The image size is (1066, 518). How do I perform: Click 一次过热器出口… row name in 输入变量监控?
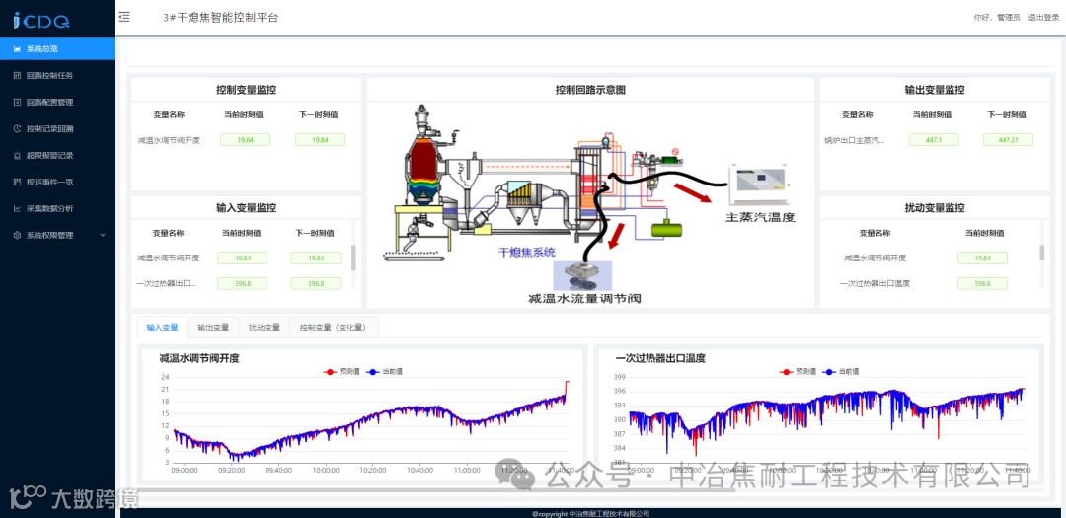166,283
